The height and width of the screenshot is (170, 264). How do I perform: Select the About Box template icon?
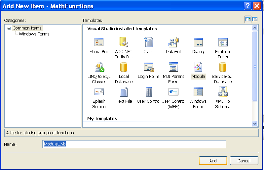(99, 42)
